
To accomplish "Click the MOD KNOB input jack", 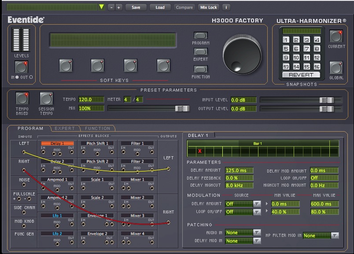I will pos(24,226).
